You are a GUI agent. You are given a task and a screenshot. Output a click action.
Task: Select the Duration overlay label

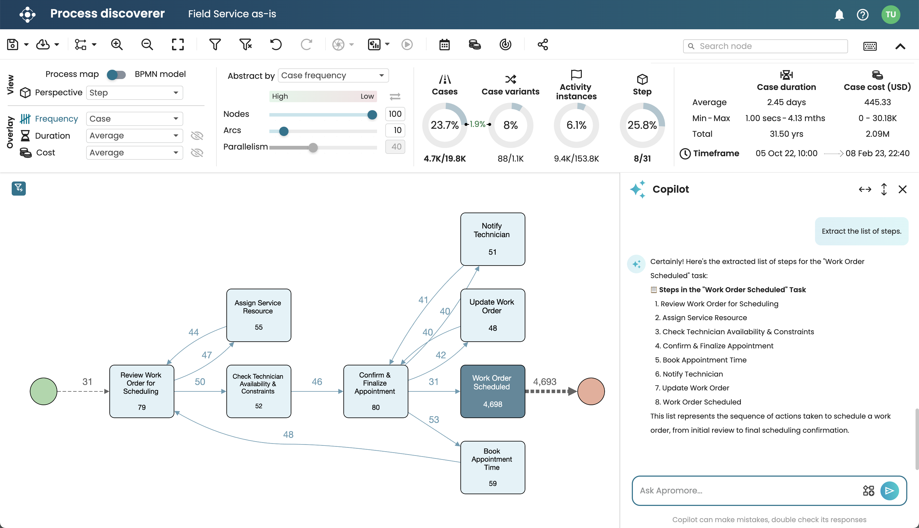[53, 136]
